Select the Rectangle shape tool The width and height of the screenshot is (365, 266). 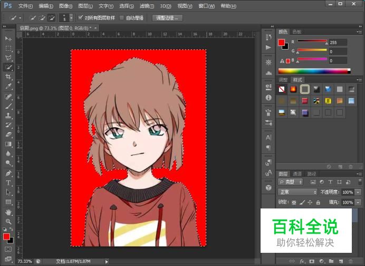(8, 202)
